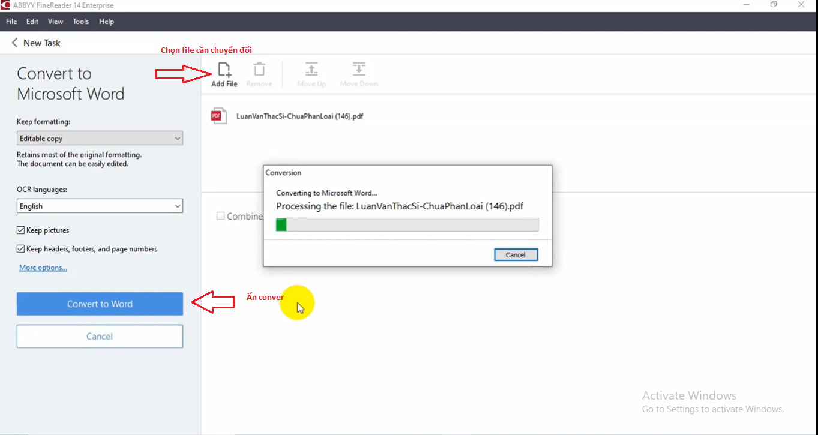Image resolution: width=818 pixels, height=435 pixels.
Task: Toggle the Keep pictures checkbox
Action: pos(21,230)
